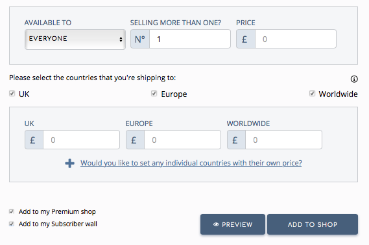Click the pound symbol in Worldwide shipping field

click(236, 140)
